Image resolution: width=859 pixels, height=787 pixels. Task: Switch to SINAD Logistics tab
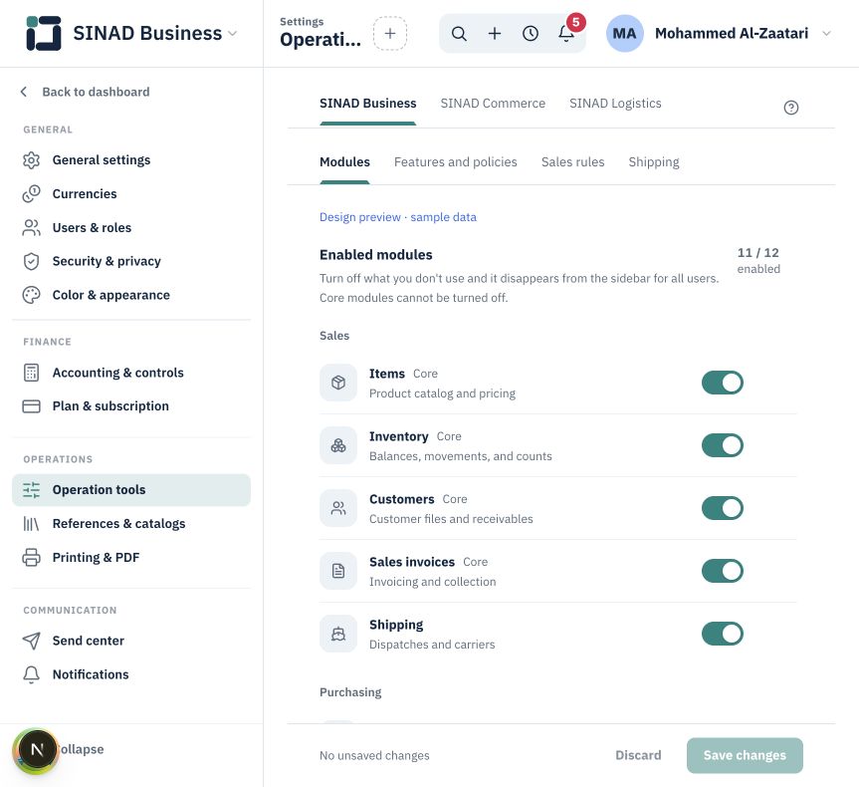pyautogui.click(x=615, y=103)
